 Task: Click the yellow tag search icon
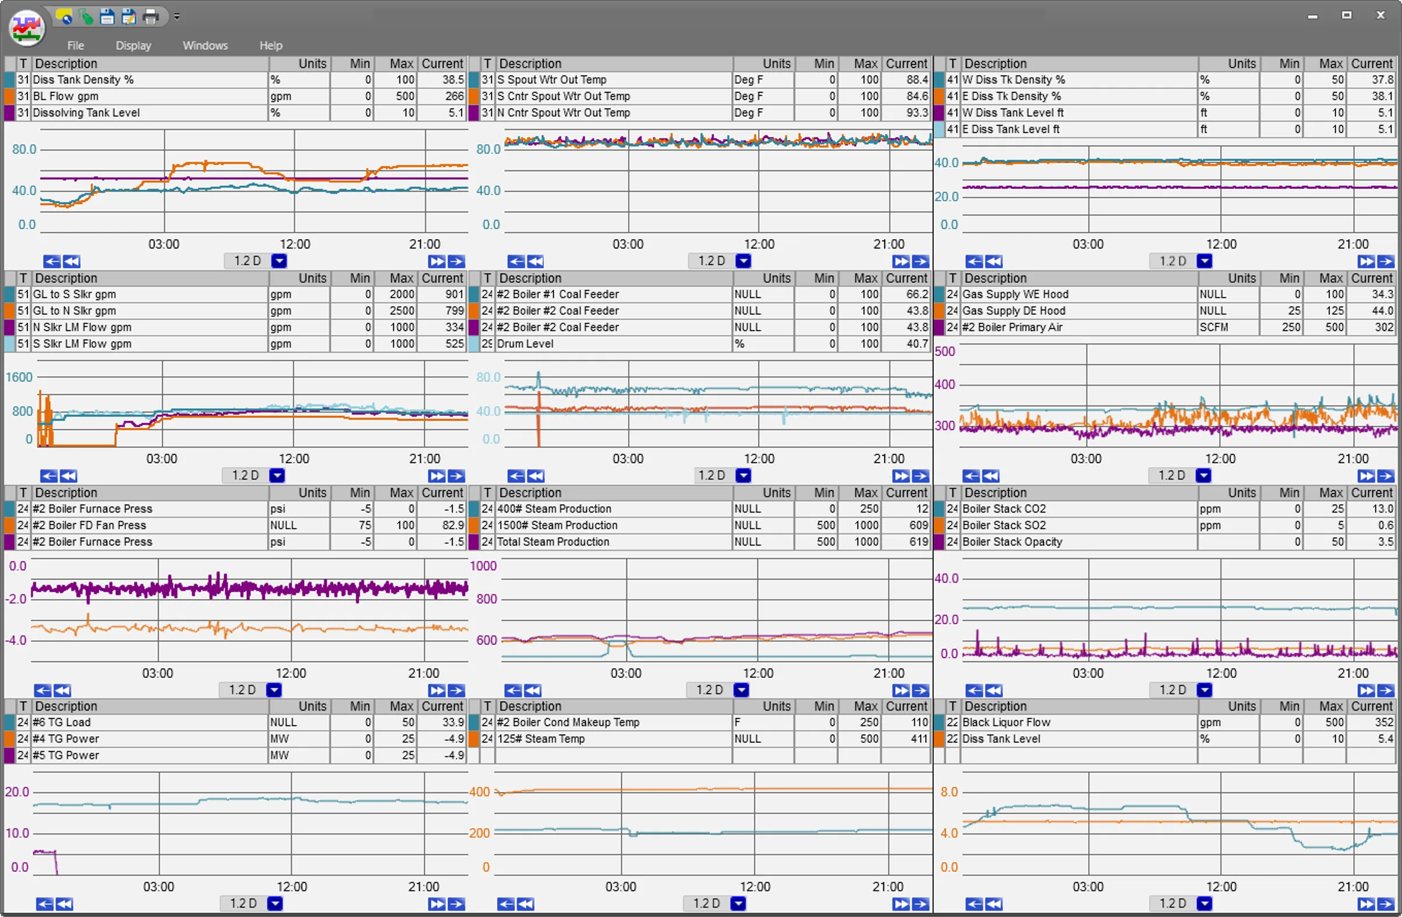pos(64,17)
